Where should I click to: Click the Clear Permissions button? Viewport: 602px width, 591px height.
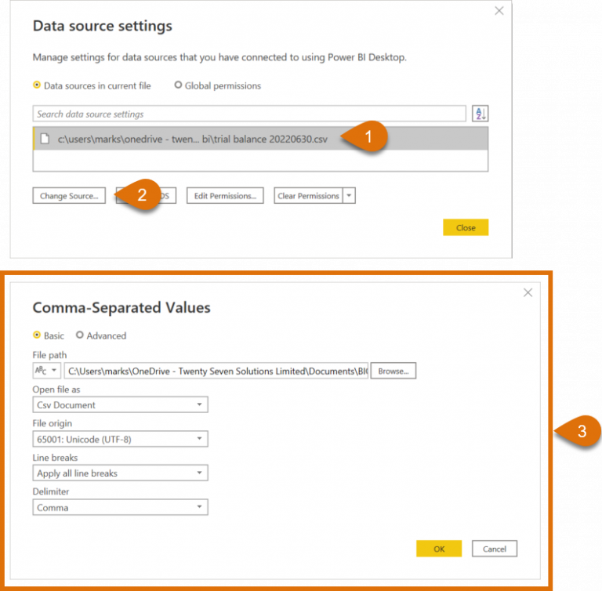308,195
